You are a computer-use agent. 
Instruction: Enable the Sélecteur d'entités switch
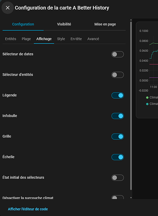pos(118,75)
